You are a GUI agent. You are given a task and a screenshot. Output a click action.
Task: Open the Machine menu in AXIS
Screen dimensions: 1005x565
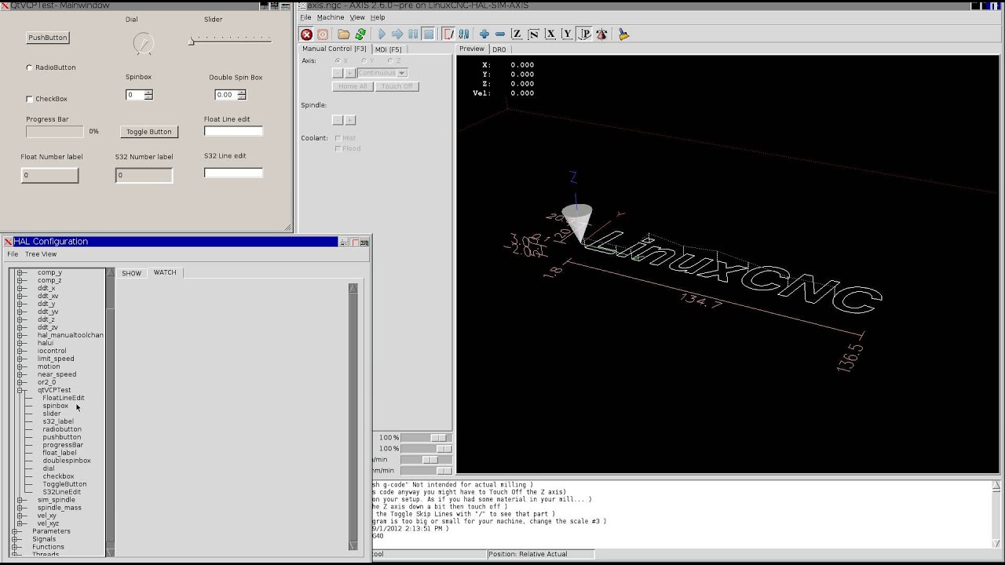click(x=331, y=17)
